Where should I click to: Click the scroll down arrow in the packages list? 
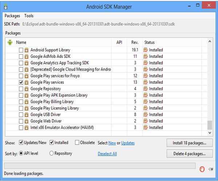coord(210,132)
